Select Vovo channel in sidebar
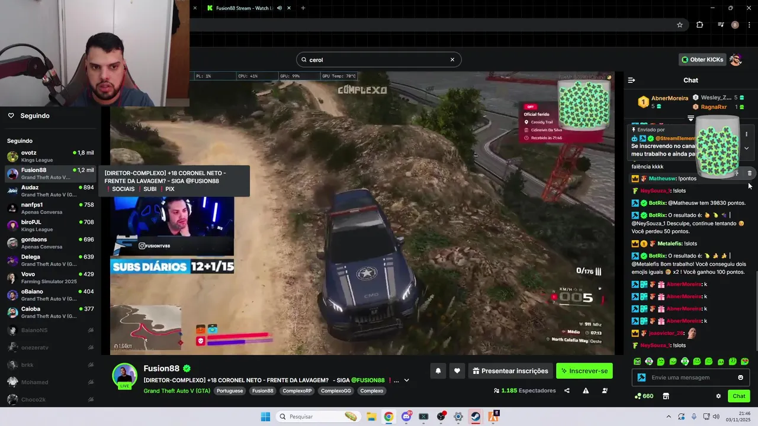The height and width of the screenshot is (426, 758). [x=50, y=277]
